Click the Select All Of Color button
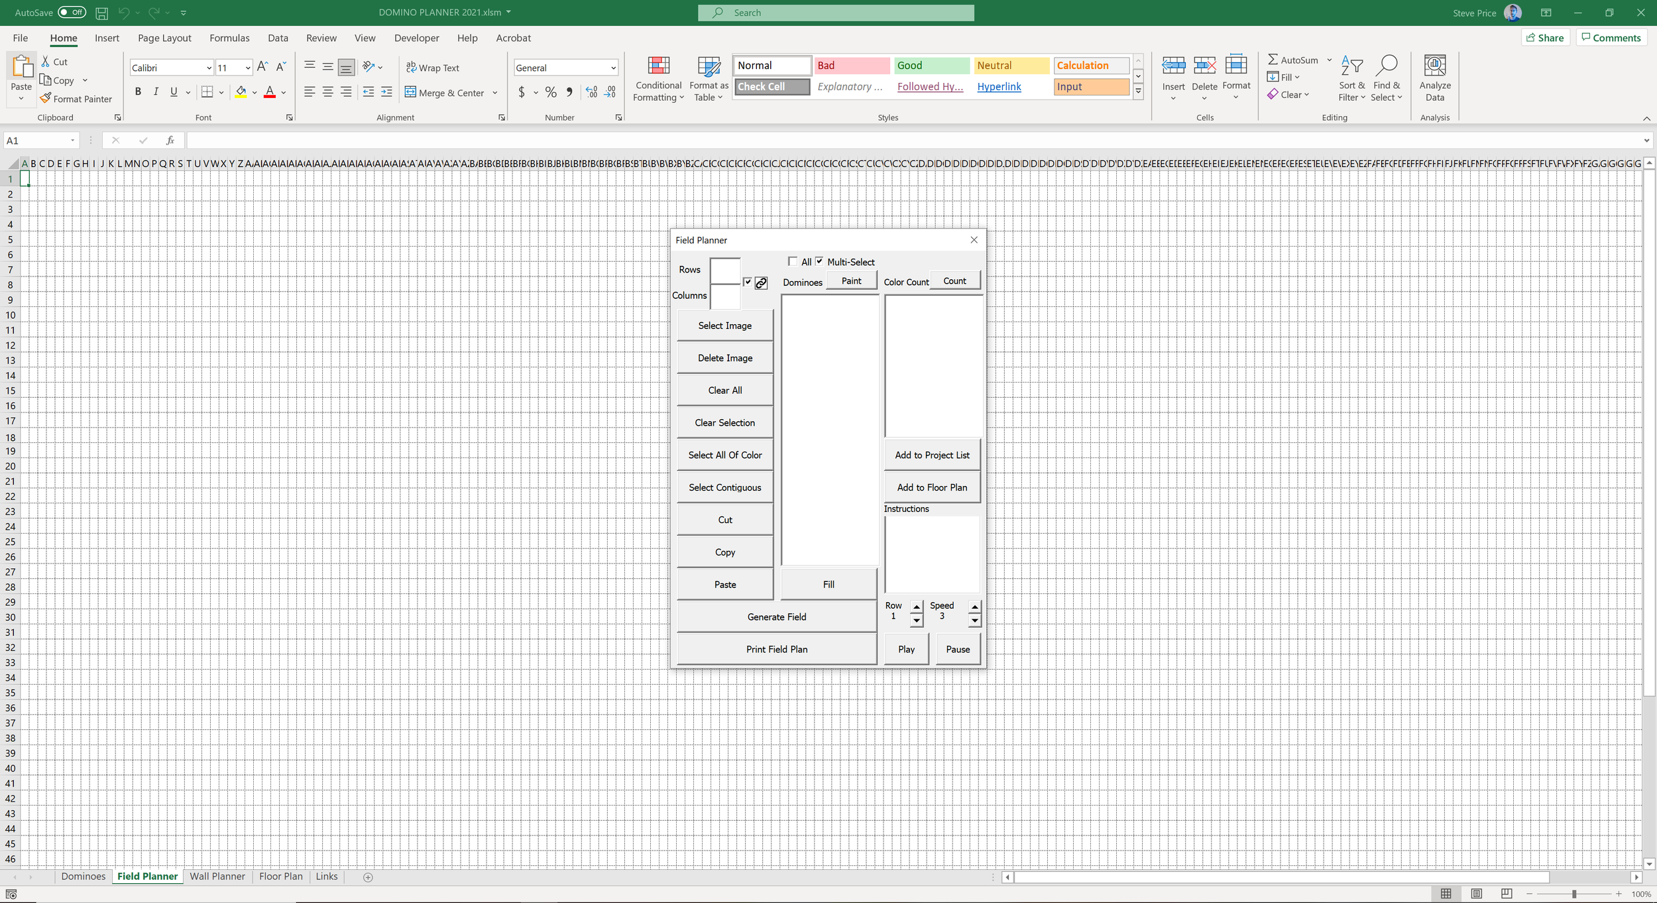 coord(724,455)
